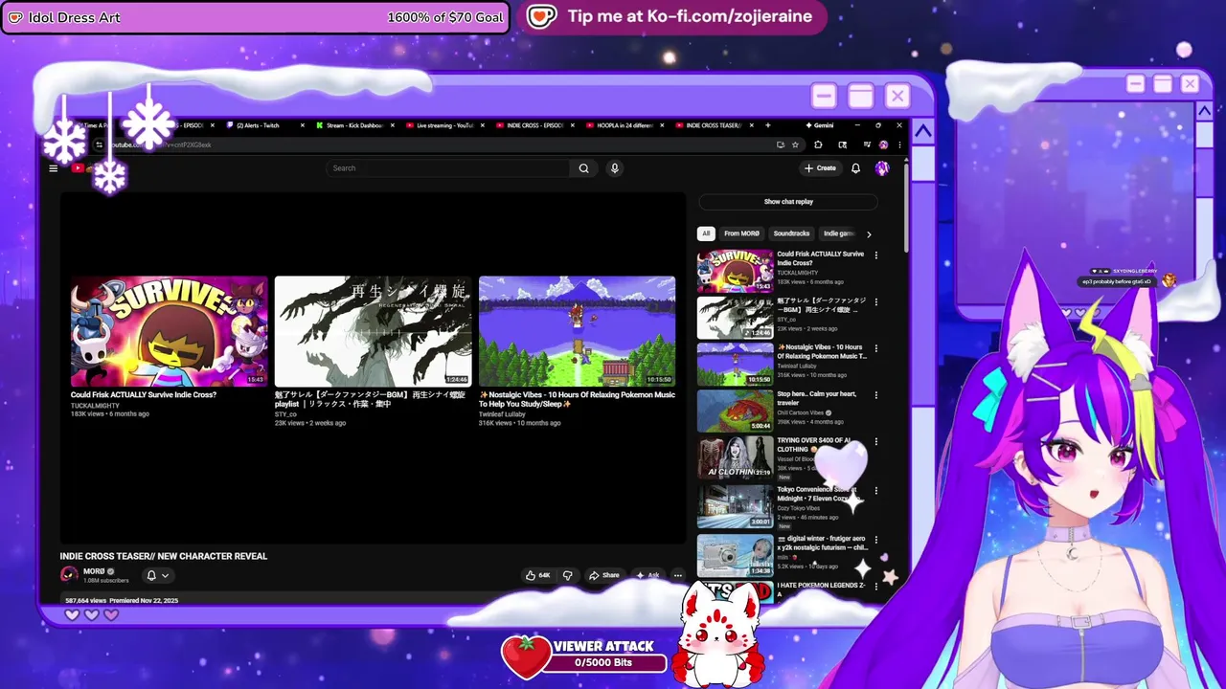The image size is (1226, 689).
Task: Select the Soundtracks filter chip
Action: tap(791, 233)
